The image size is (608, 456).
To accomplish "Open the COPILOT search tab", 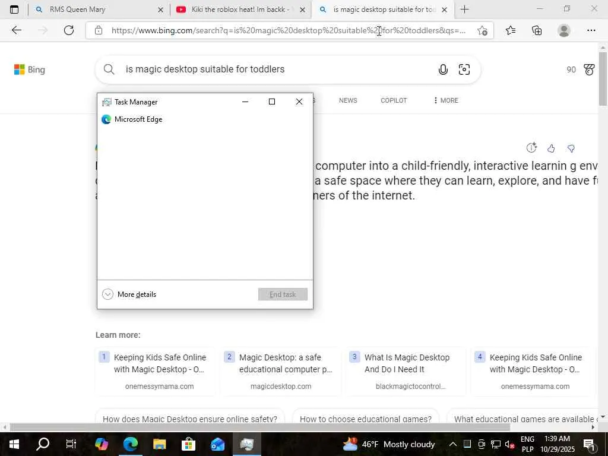I will click(394, 100).
